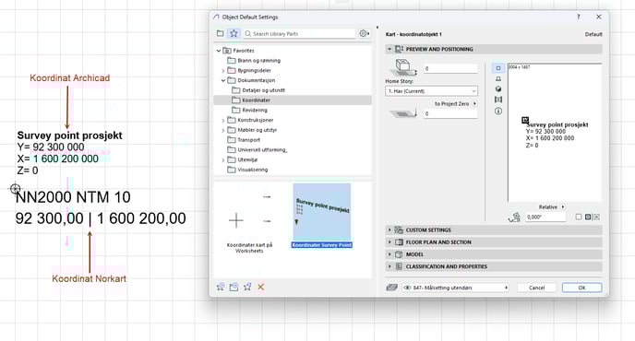This screenshot has height=341, width=635.
Task: Toggle the empty mirror checkbox
Action: point(579,218)
